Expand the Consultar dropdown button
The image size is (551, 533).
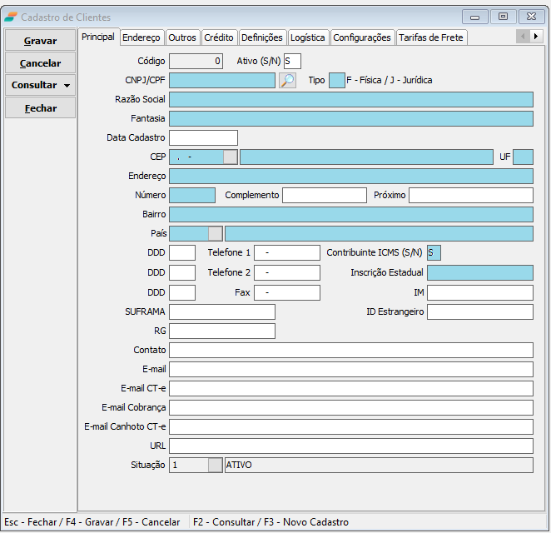click(x=67, y=86)
